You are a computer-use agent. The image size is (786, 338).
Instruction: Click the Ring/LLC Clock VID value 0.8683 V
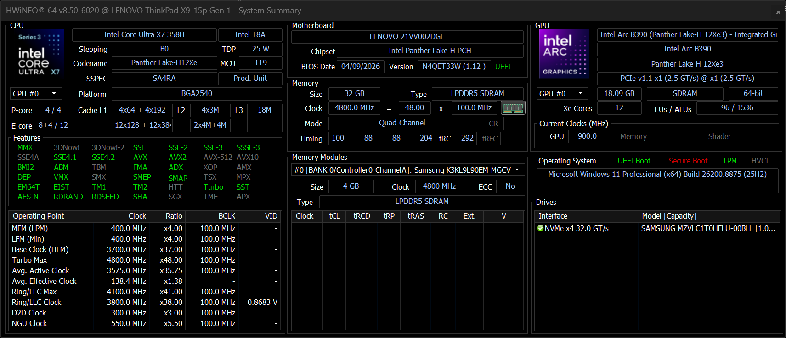pyautogui.click(x=262, y=302)
